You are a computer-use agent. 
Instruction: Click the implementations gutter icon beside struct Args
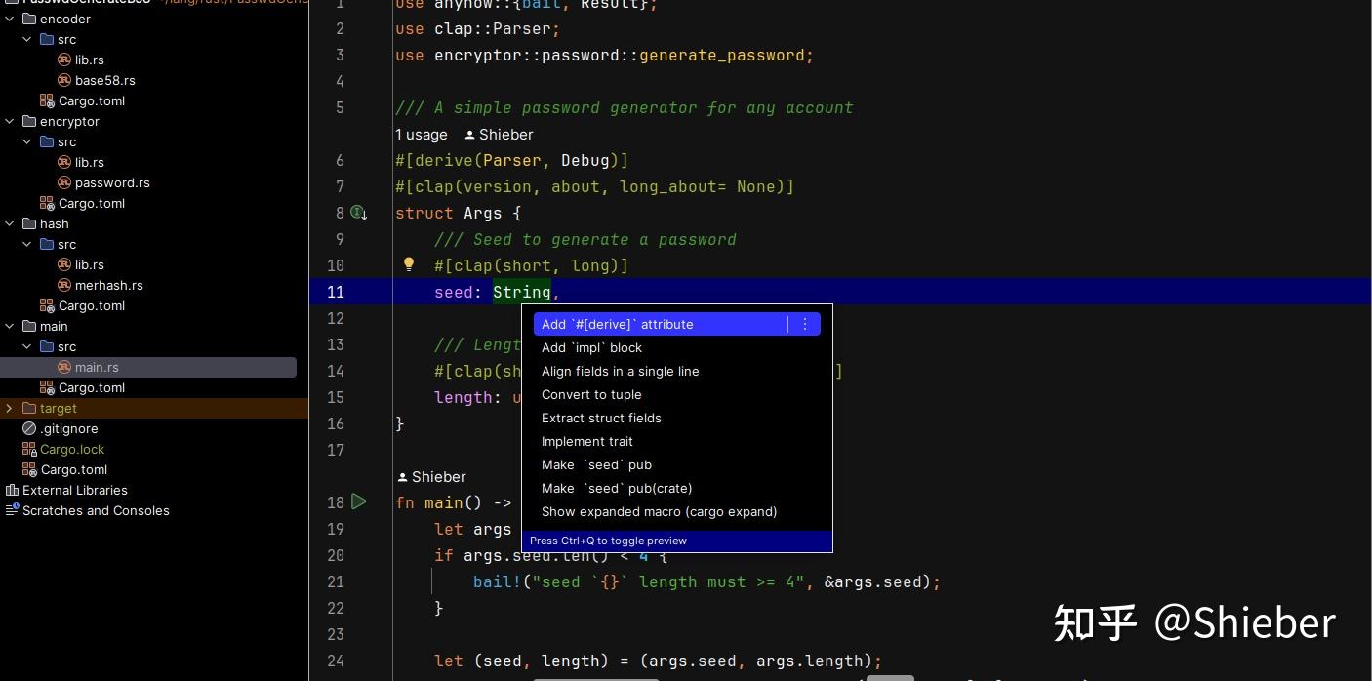pos(358,212)
